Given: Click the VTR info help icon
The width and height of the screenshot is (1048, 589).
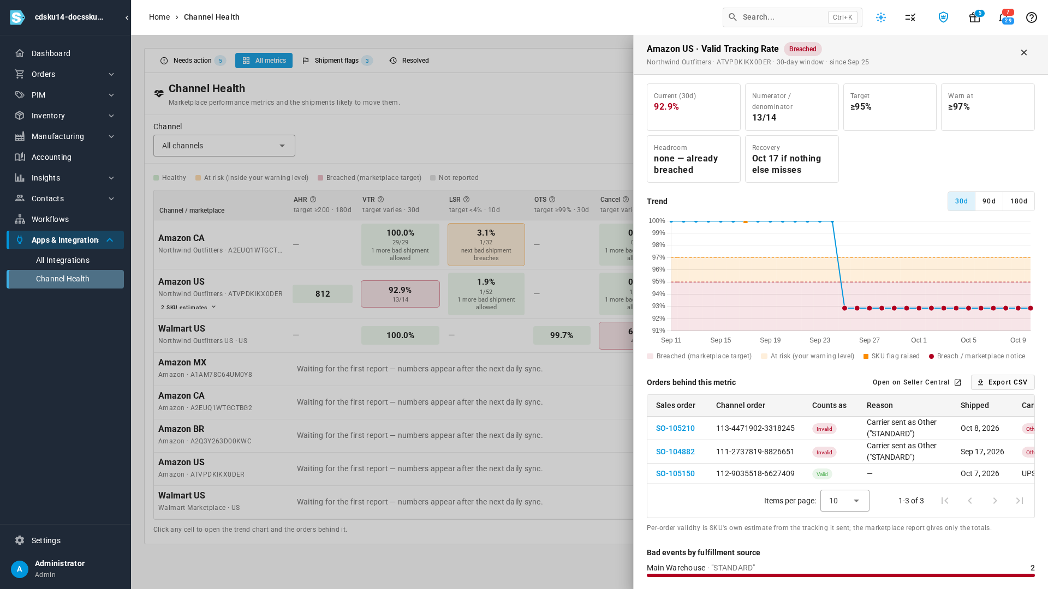Looking at the screenshot, I should [x=381, y=200].
